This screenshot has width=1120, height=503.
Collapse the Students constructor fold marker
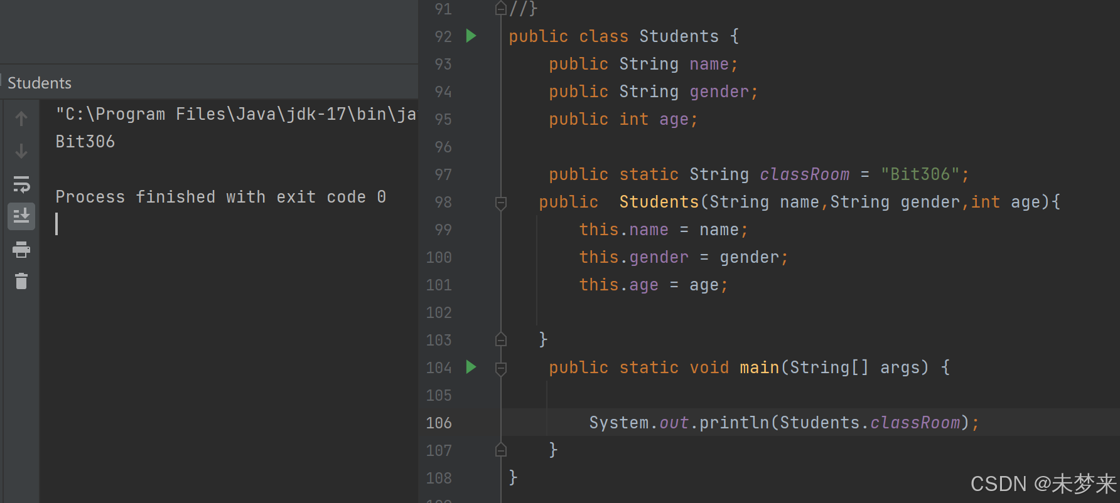coord(501,203)
